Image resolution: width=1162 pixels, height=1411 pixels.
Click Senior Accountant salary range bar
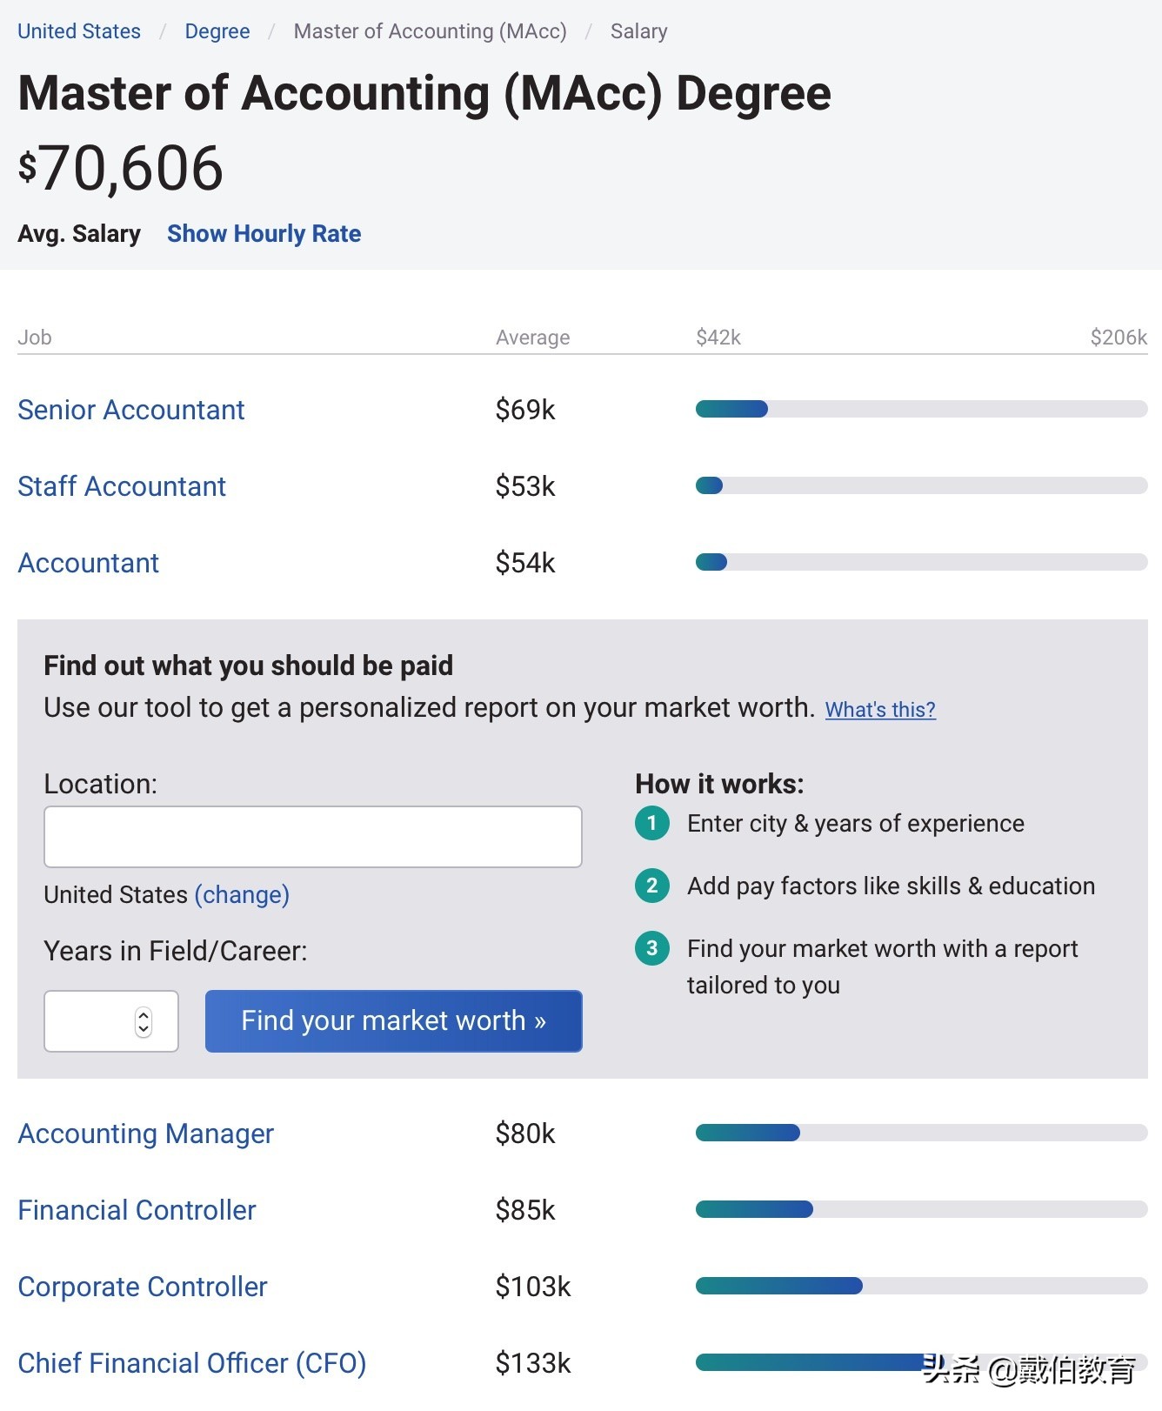[921, 409]
